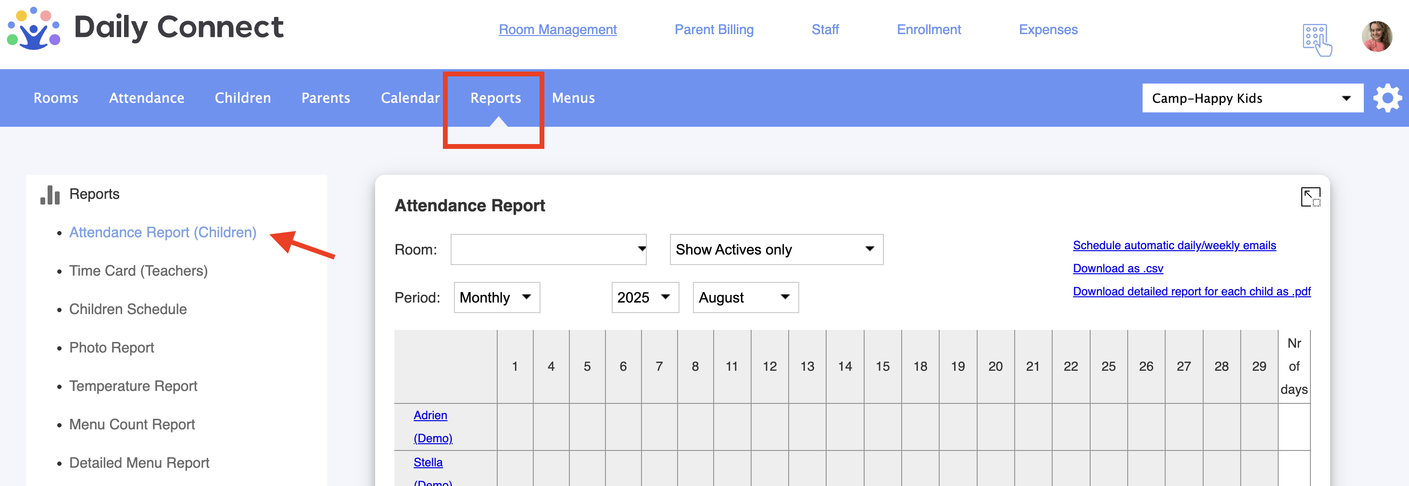Image resolution: width=1409 pixels, height=486 pixels.
Task: Click day 1 column header
Action: coord(515,366)
